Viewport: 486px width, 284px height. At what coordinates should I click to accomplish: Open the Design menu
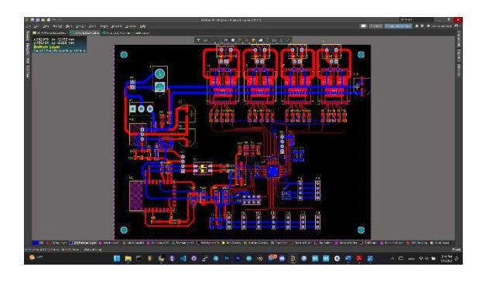pos(80,26)
